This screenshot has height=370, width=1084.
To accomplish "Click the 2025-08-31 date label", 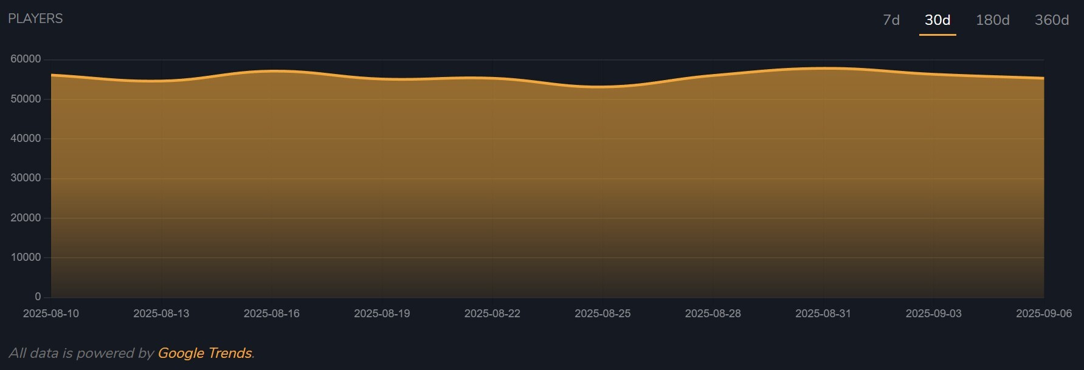I will click(x=823, y=314).
